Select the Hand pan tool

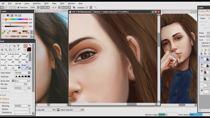pyautogui.click(x=14, y=50)
